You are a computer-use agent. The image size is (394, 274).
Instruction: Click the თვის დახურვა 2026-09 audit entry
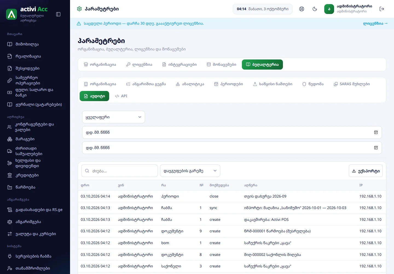pyautogui.click(x=232, y=196)
